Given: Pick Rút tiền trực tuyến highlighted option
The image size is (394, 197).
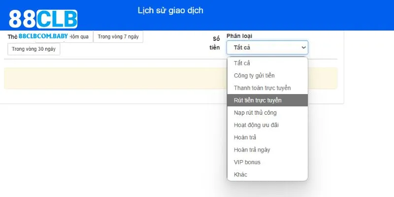Looking at the screenshot, I should click(267, 100).
